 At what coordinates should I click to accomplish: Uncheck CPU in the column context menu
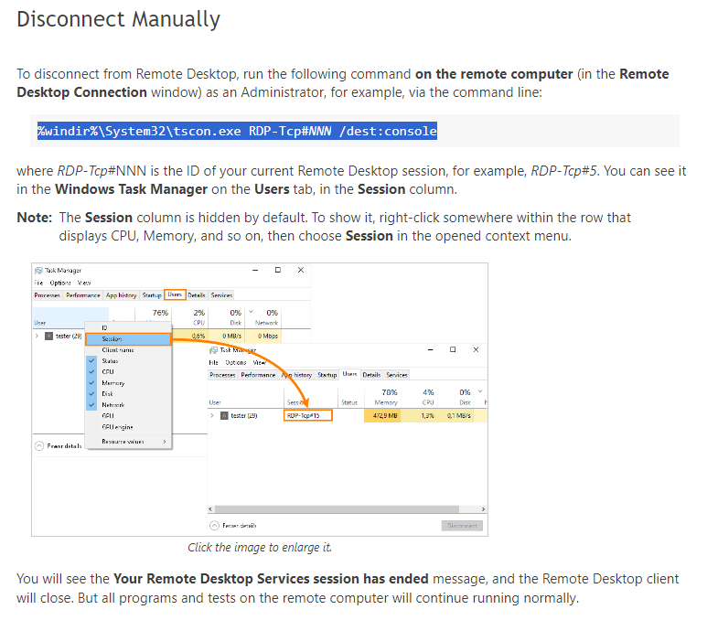pos(128,372)
